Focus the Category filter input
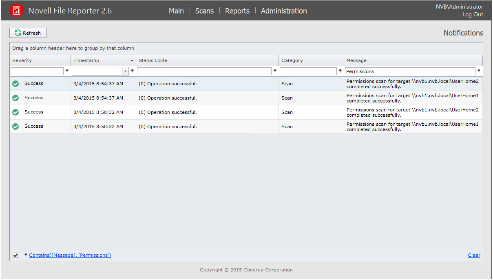Viewport: 493px width, 280px height. click(308, 71)
